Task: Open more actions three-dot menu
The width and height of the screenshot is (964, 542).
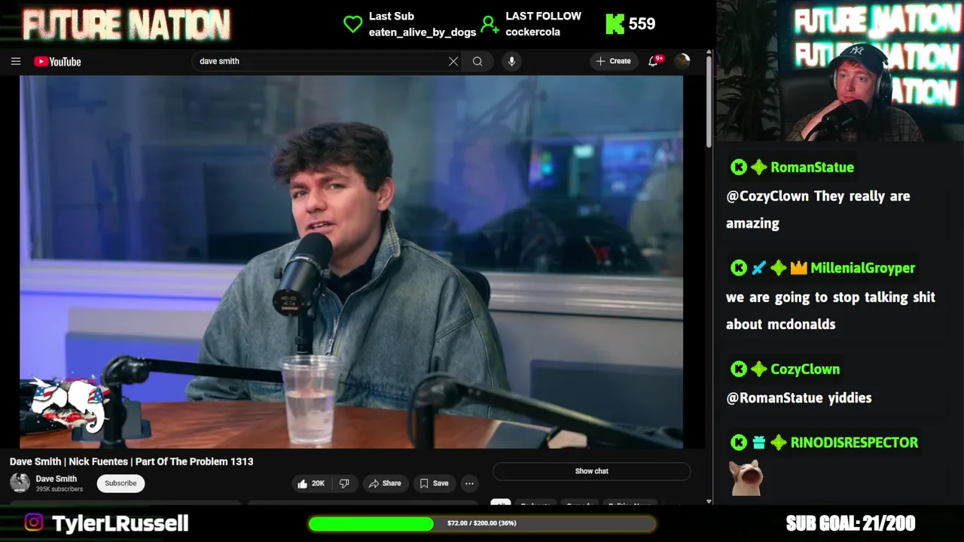Action: (469, 483)
